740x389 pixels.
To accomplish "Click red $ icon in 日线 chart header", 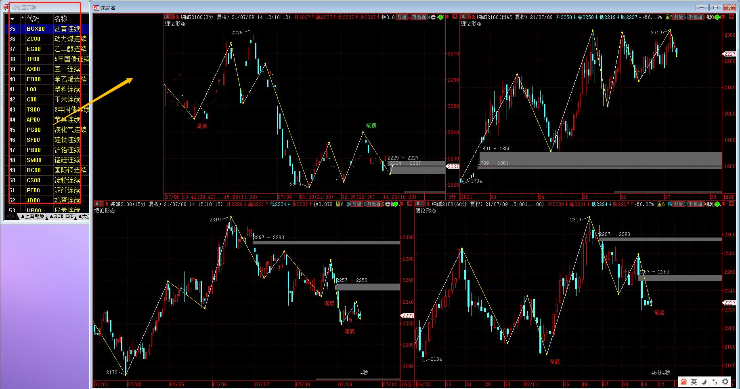I will (x=474, y=17).
